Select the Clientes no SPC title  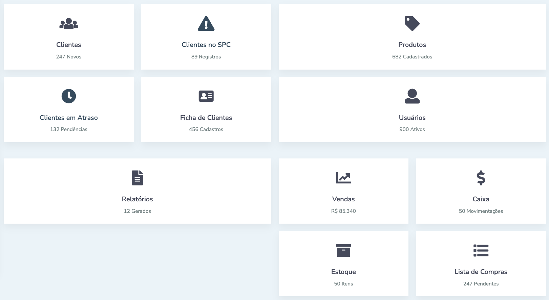click(206, 45)
